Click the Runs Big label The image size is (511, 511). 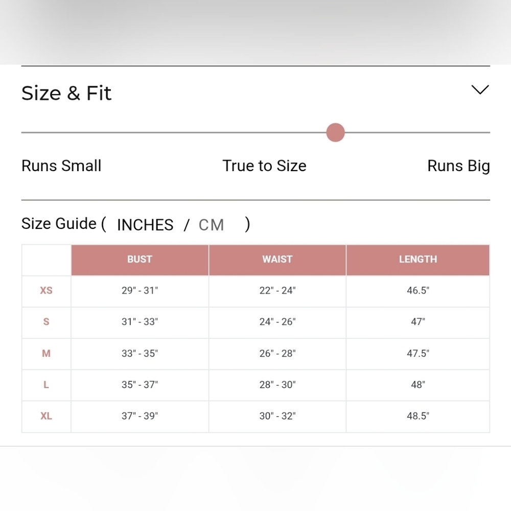click(458, 166)
